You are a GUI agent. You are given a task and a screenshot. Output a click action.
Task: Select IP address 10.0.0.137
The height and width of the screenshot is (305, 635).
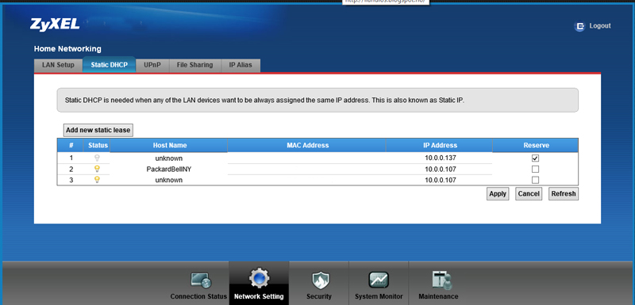441,158
